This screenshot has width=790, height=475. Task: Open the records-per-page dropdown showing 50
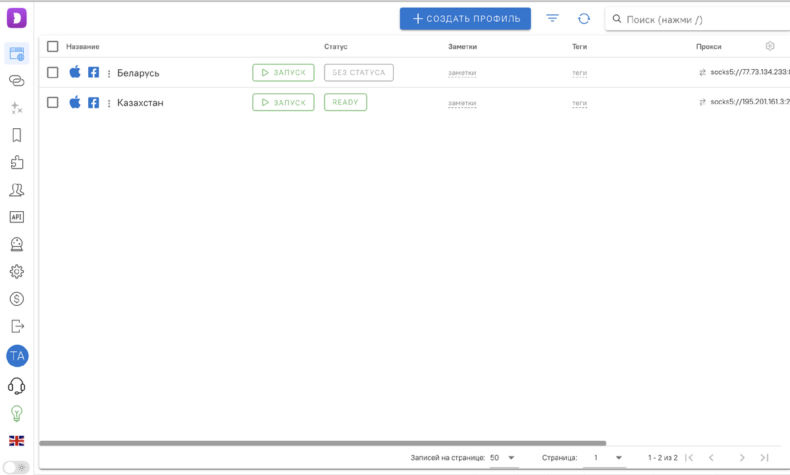pyautogui.click(x=503, y=457)
